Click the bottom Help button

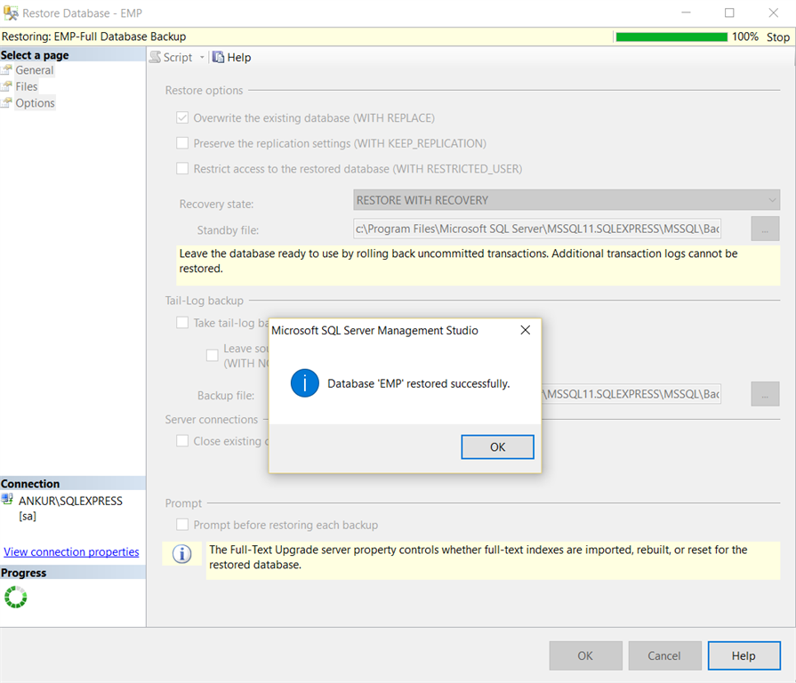tap(744, 655)
